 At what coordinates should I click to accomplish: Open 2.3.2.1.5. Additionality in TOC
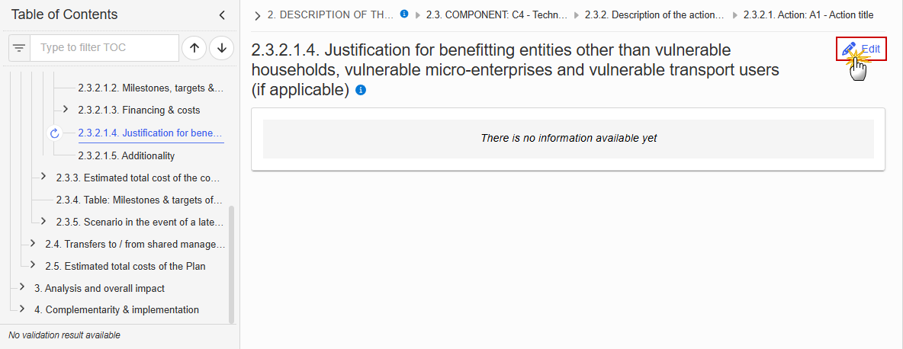(127, 155)
